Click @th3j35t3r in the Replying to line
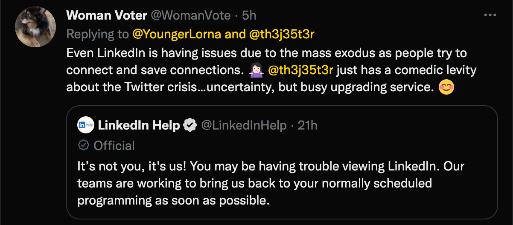Viewport: 513px width, 225px height. coord(281,34)
